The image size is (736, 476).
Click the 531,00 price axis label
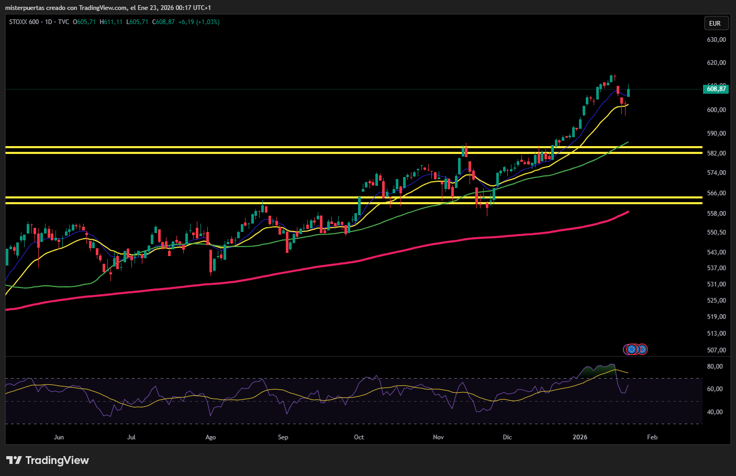click(716, 284)
